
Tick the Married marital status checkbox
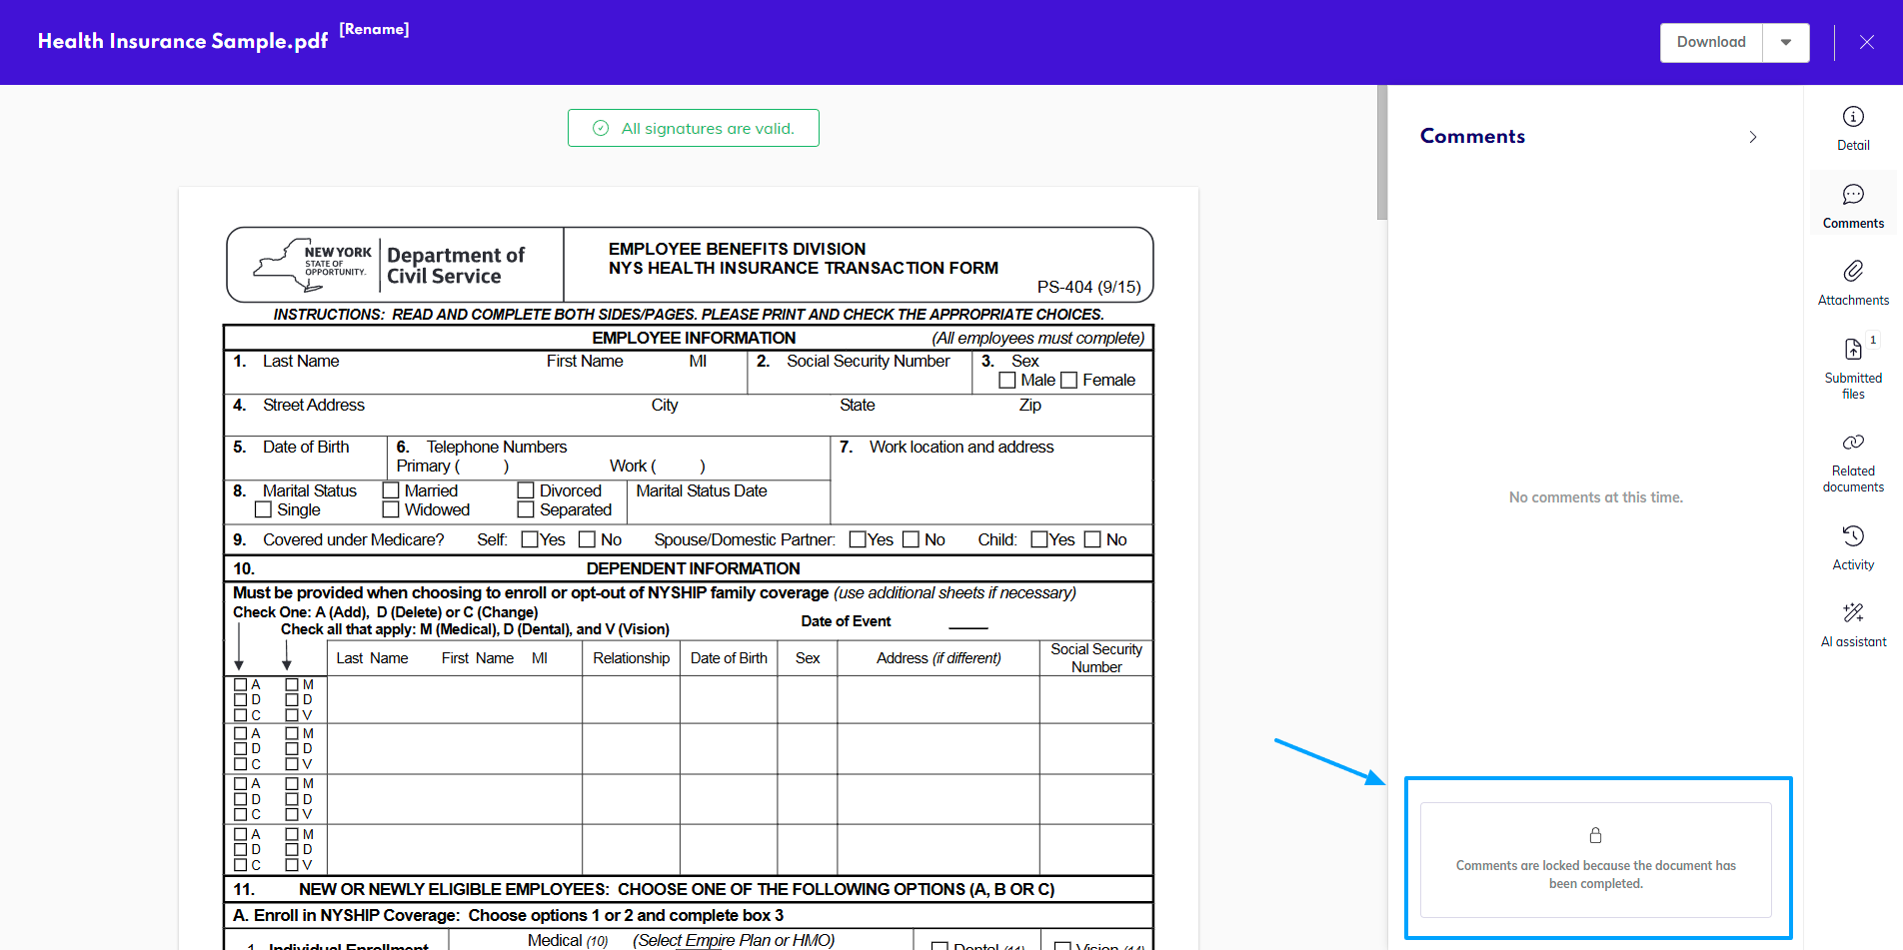(391, 491)
